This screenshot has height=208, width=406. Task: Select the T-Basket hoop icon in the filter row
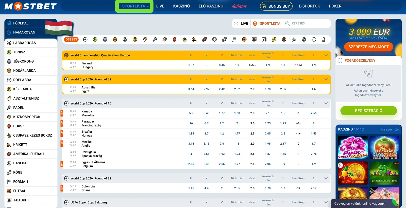(x=254, y=39)
